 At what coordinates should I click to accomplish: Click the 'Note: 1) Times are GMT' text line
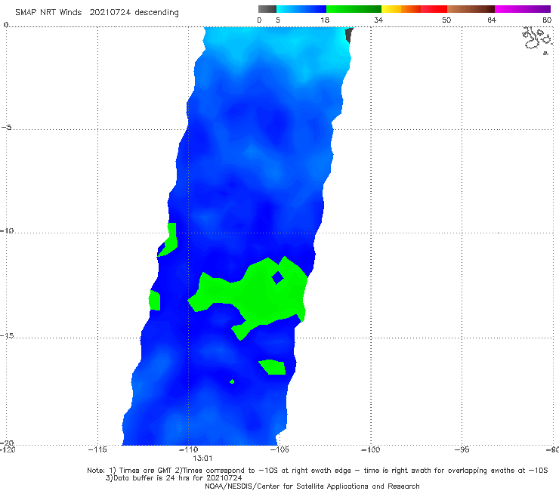[x=317, y=471]
